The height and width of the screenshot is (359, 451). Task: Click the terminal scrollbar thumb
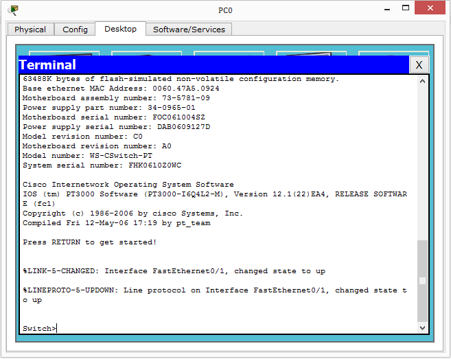[x=422, y=281]
